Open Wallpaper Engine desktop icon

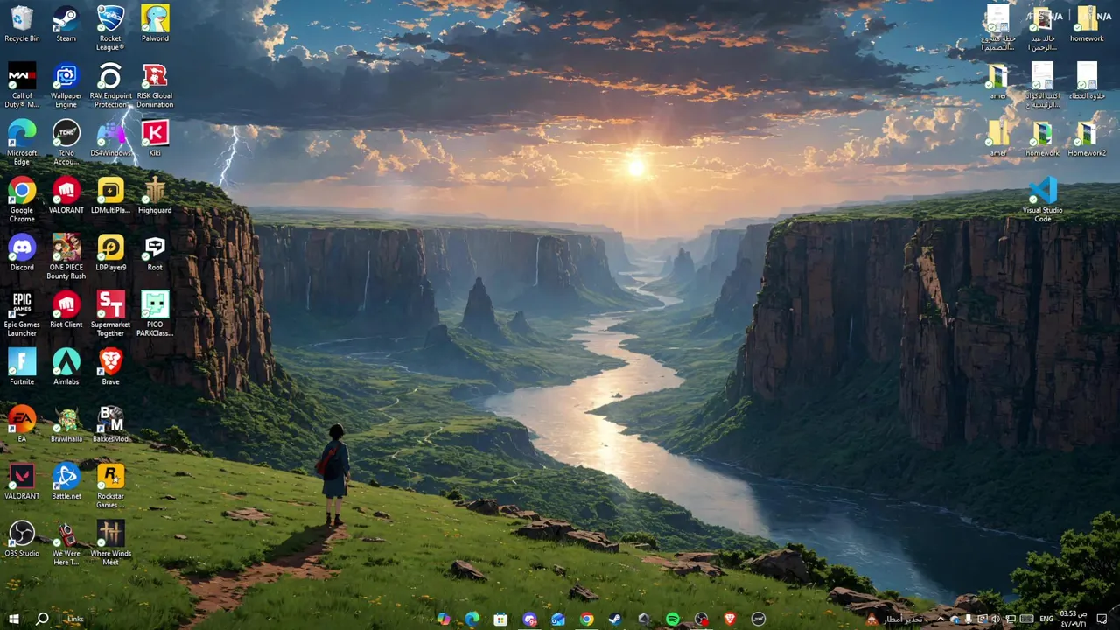click(x=66, y=85)
